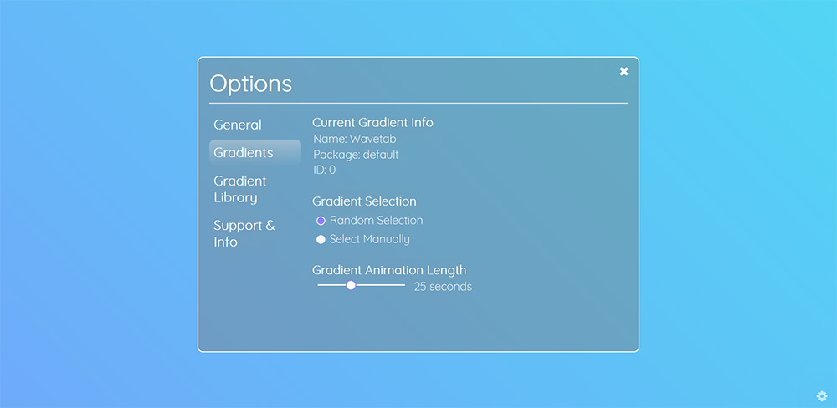The image size is (837, 408).
Task: Click the 'ID: 0' gradient info line
Action: (325, 170)
